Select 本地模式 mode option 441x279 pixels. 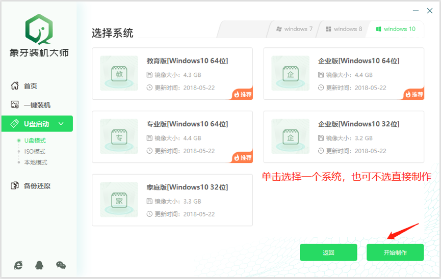35,162
